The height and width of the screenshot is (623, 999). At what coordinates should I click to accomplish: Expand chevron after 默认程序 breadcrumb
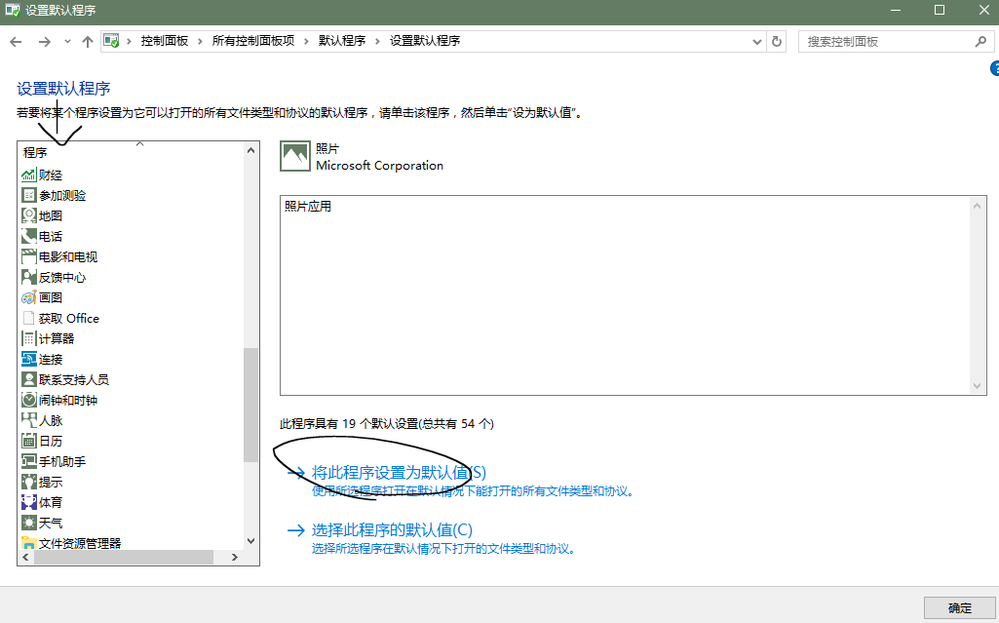click(377, 41)
